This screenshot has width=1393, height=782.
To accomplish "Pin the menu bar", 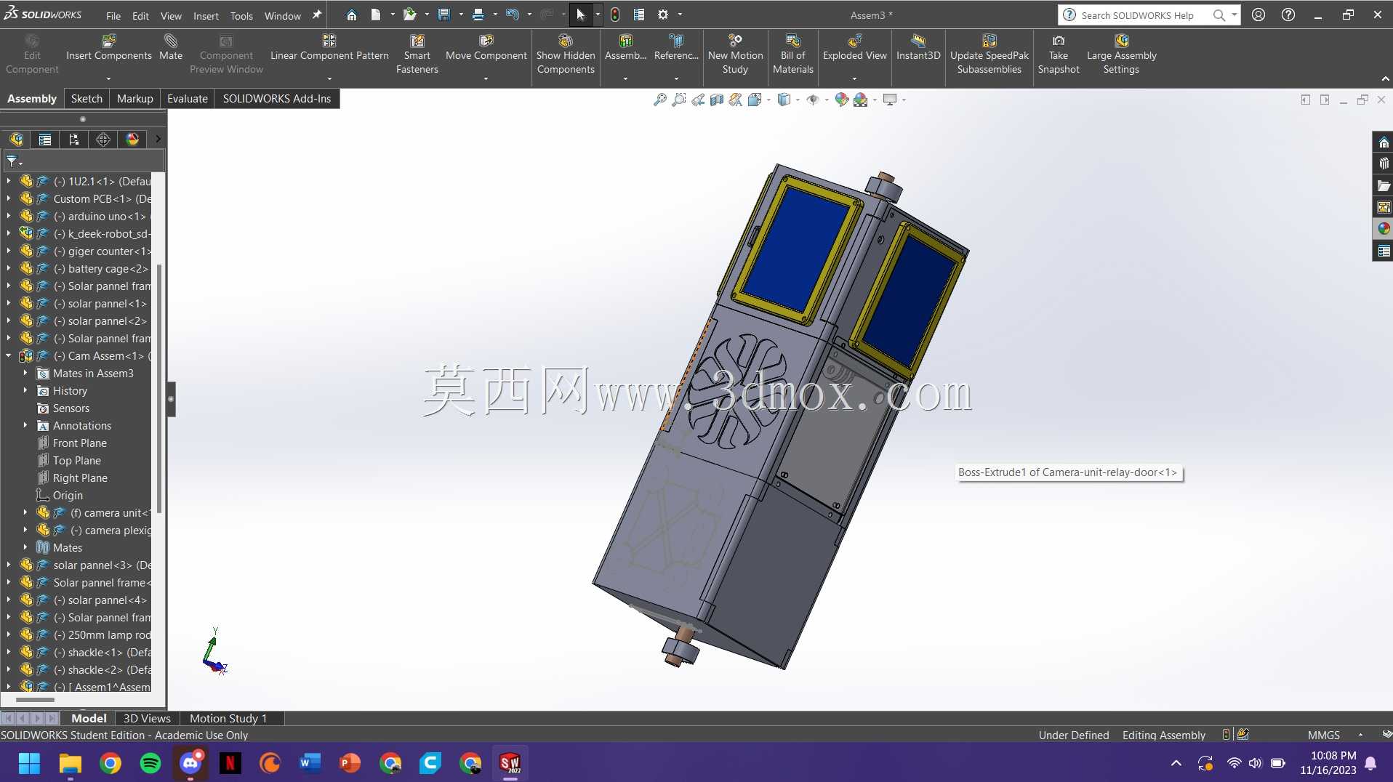I will click(x=317, y=15).
